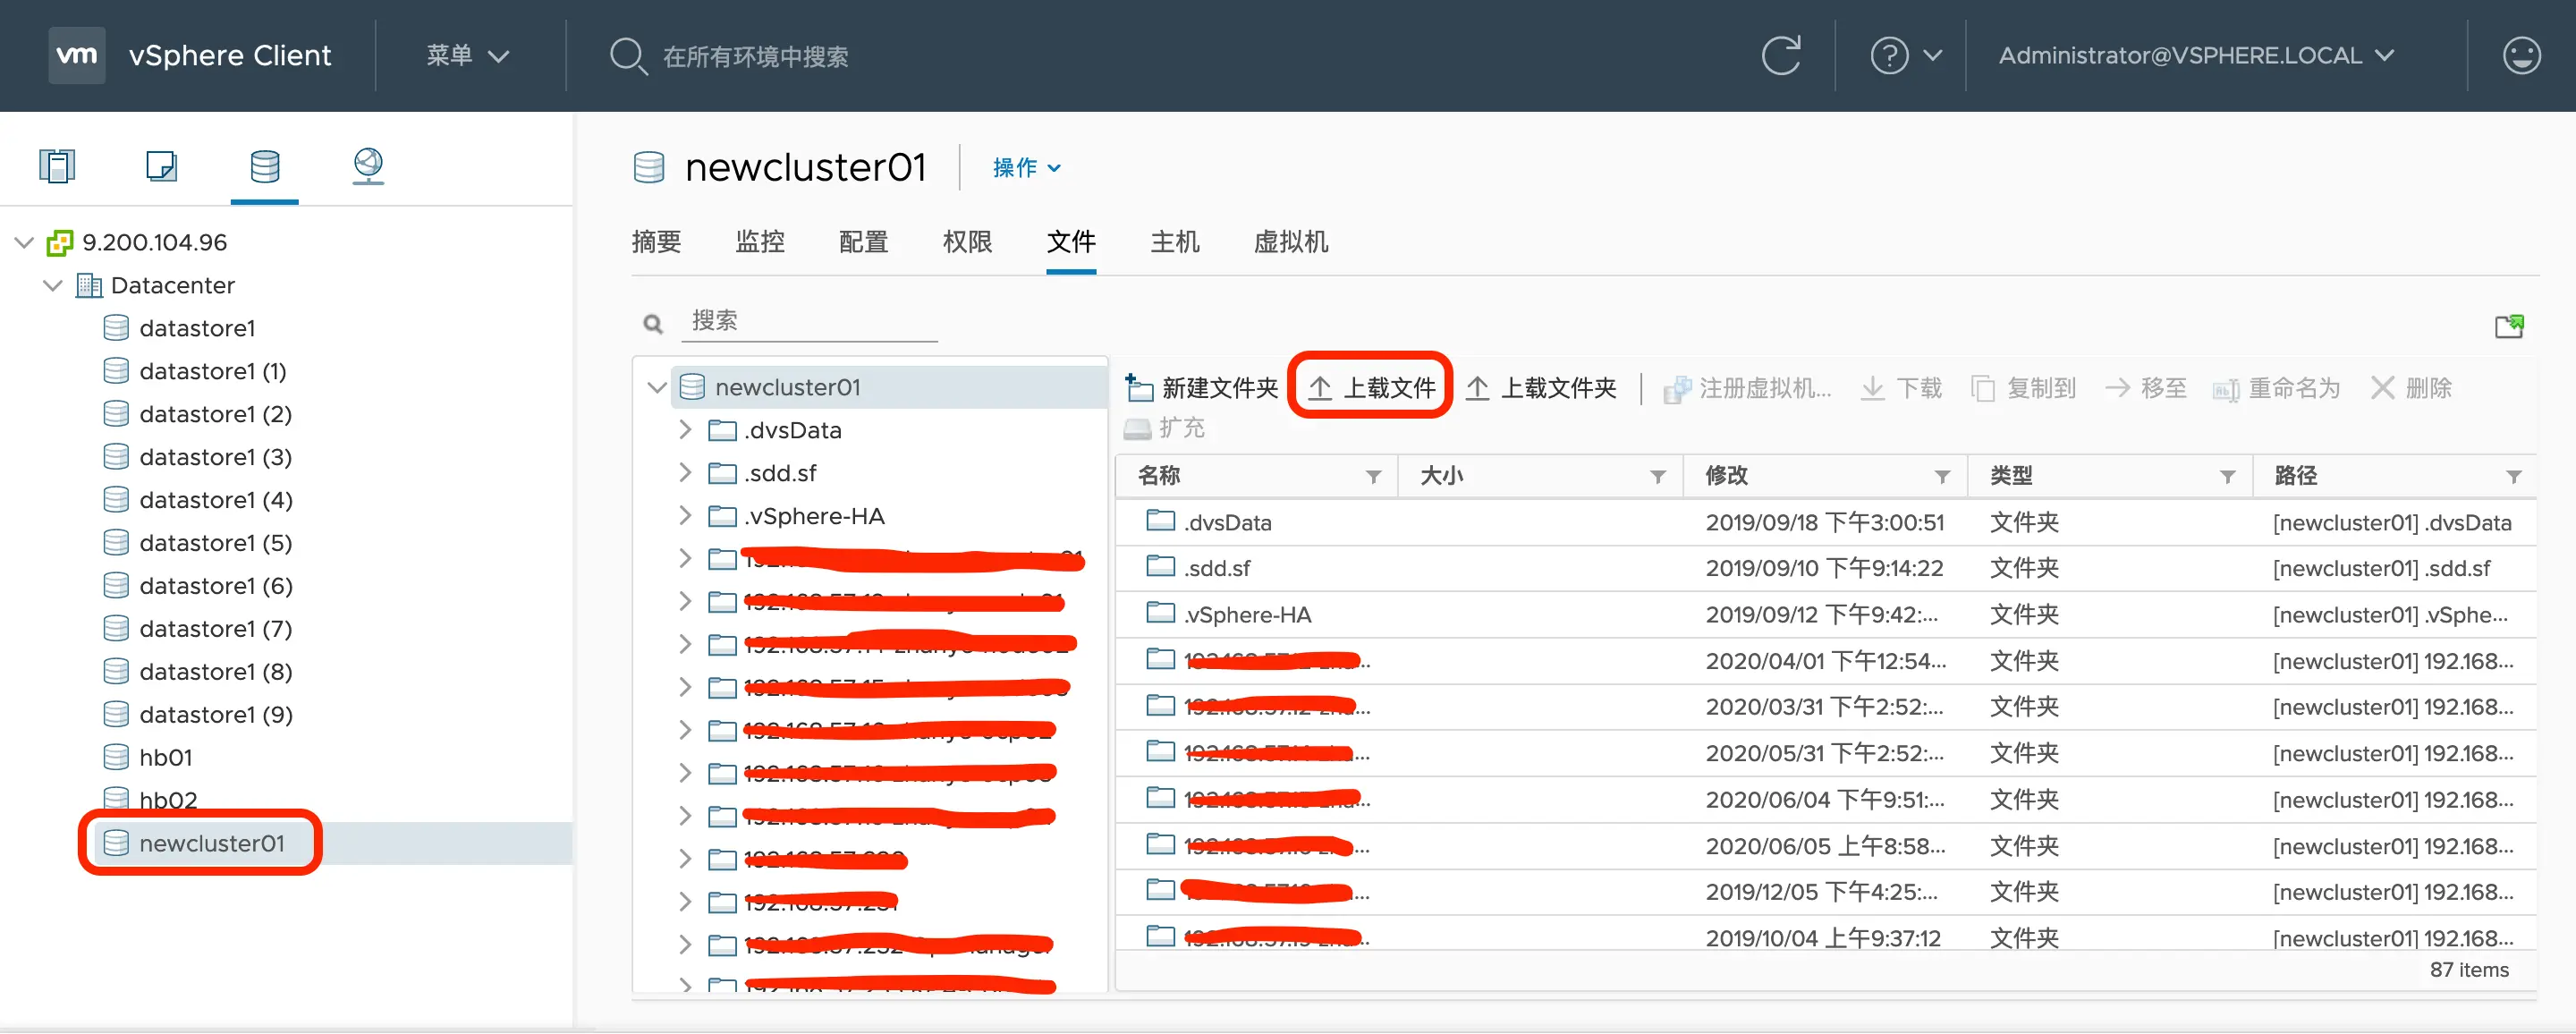The width and height of the screenshot is (2576, 1034).
Task: Collapse the Datacenter tree node
Action: [x=53, y=285]
